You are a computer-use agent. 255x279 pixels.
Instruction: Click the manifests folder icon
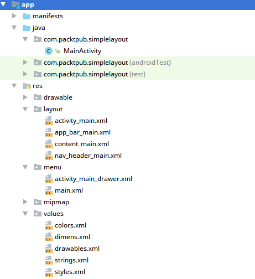[27, 16]
